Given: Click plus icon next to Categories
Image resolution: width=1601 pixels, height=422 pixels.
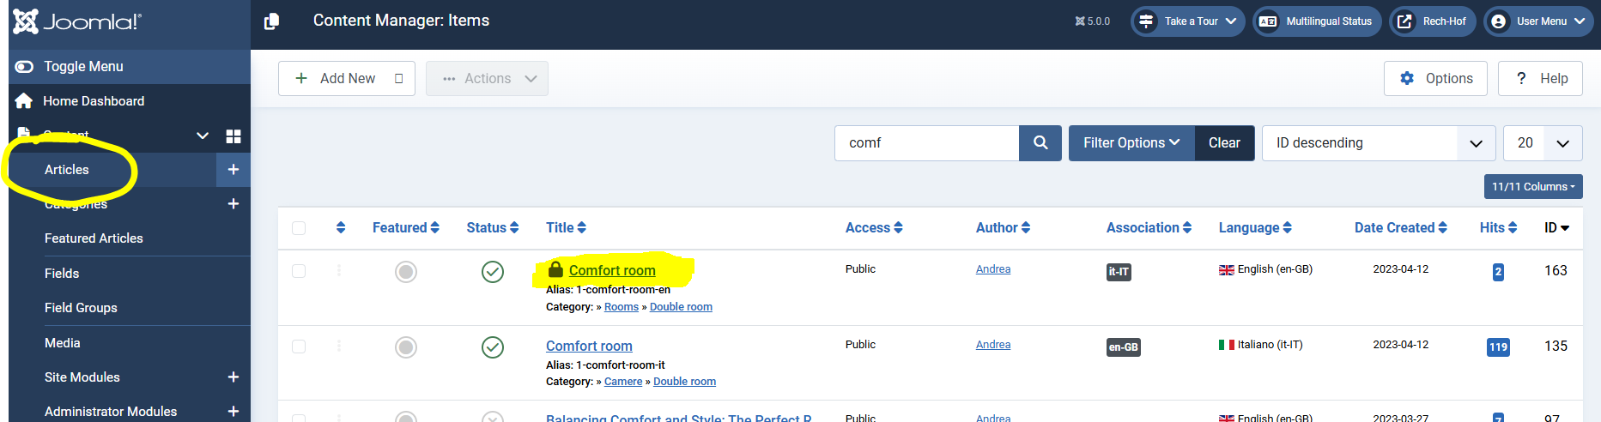Looking at the screenshot, I should pyautogui.click(x=233, y=204).
